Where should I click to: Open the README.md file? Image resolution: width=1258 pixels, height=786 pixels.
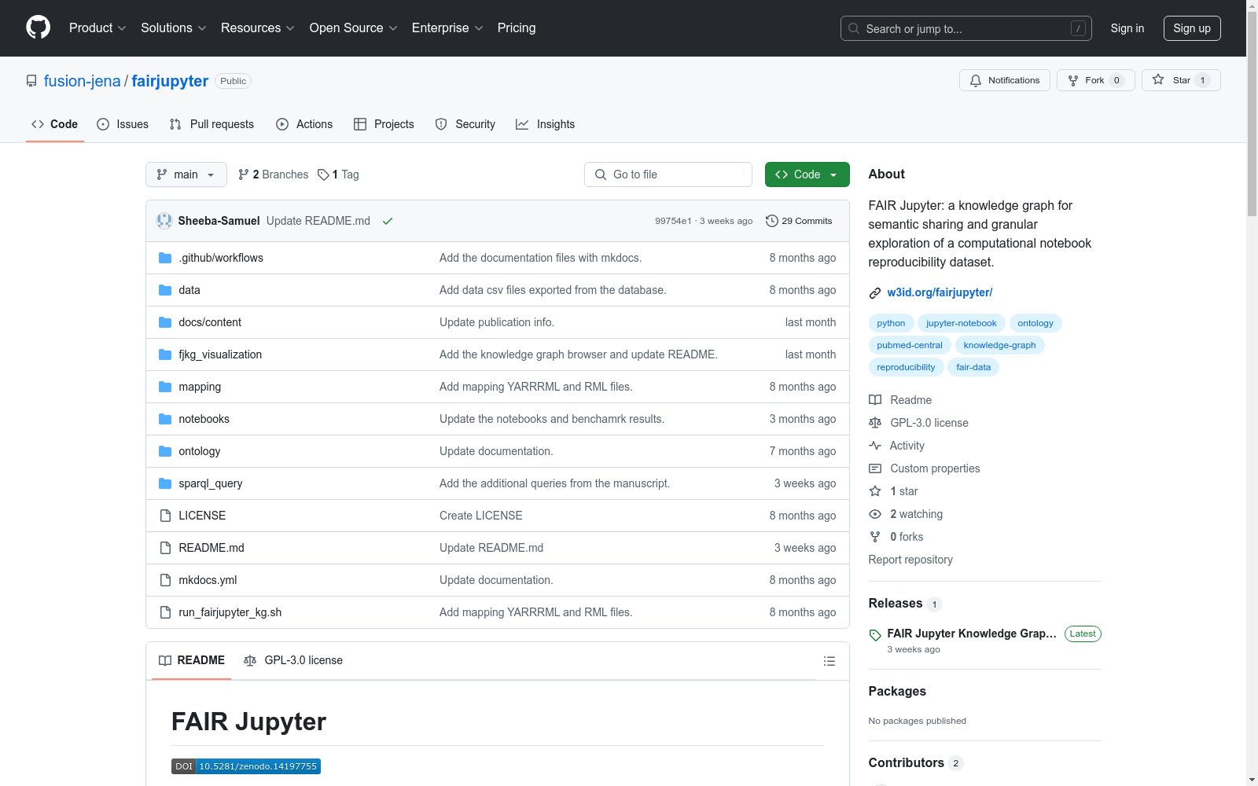[212, 548]
